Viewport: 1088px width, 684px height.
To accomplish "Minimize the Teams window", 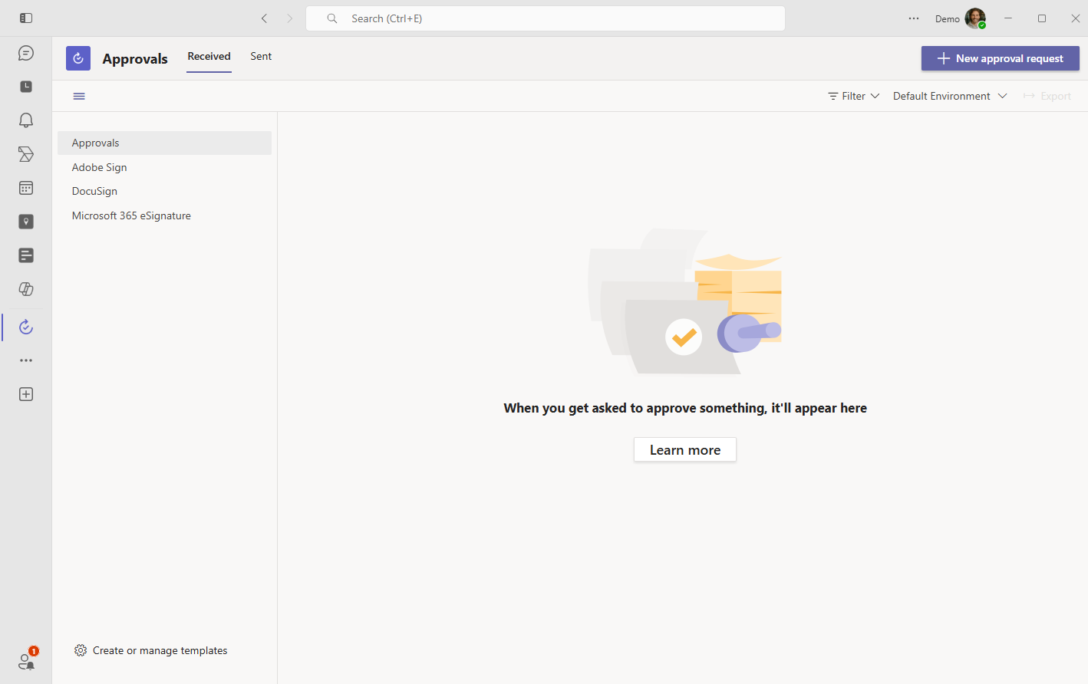I will [x=1008, y=18].
